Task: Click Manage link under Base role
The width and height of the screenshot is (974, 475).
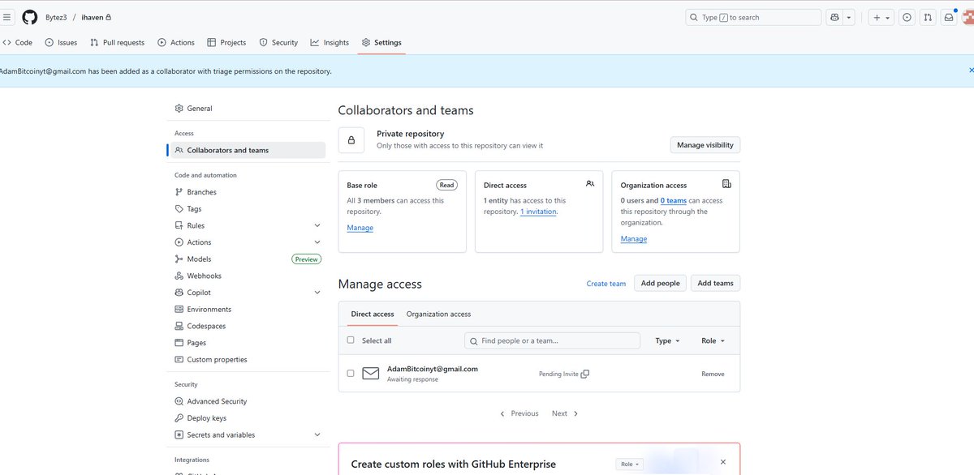Action: pyautogui.click(x=360, y=228)
